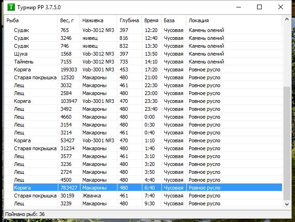
Task: Select the Лещ row weighing 4500
Action: click(x=143, y=180)
